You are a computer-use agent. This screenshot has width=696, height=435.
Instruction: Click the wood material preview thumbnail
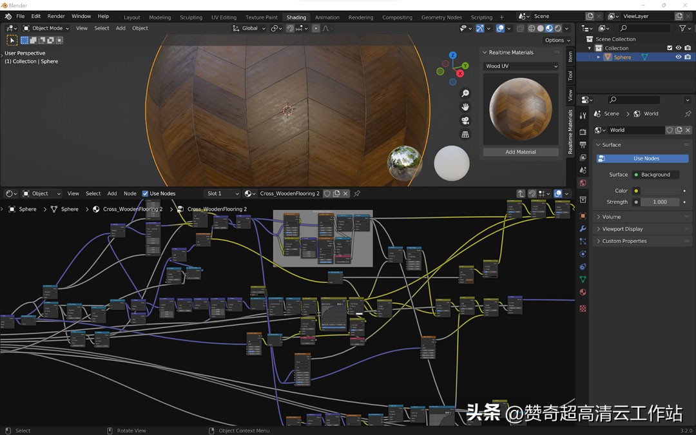(520, 110)
